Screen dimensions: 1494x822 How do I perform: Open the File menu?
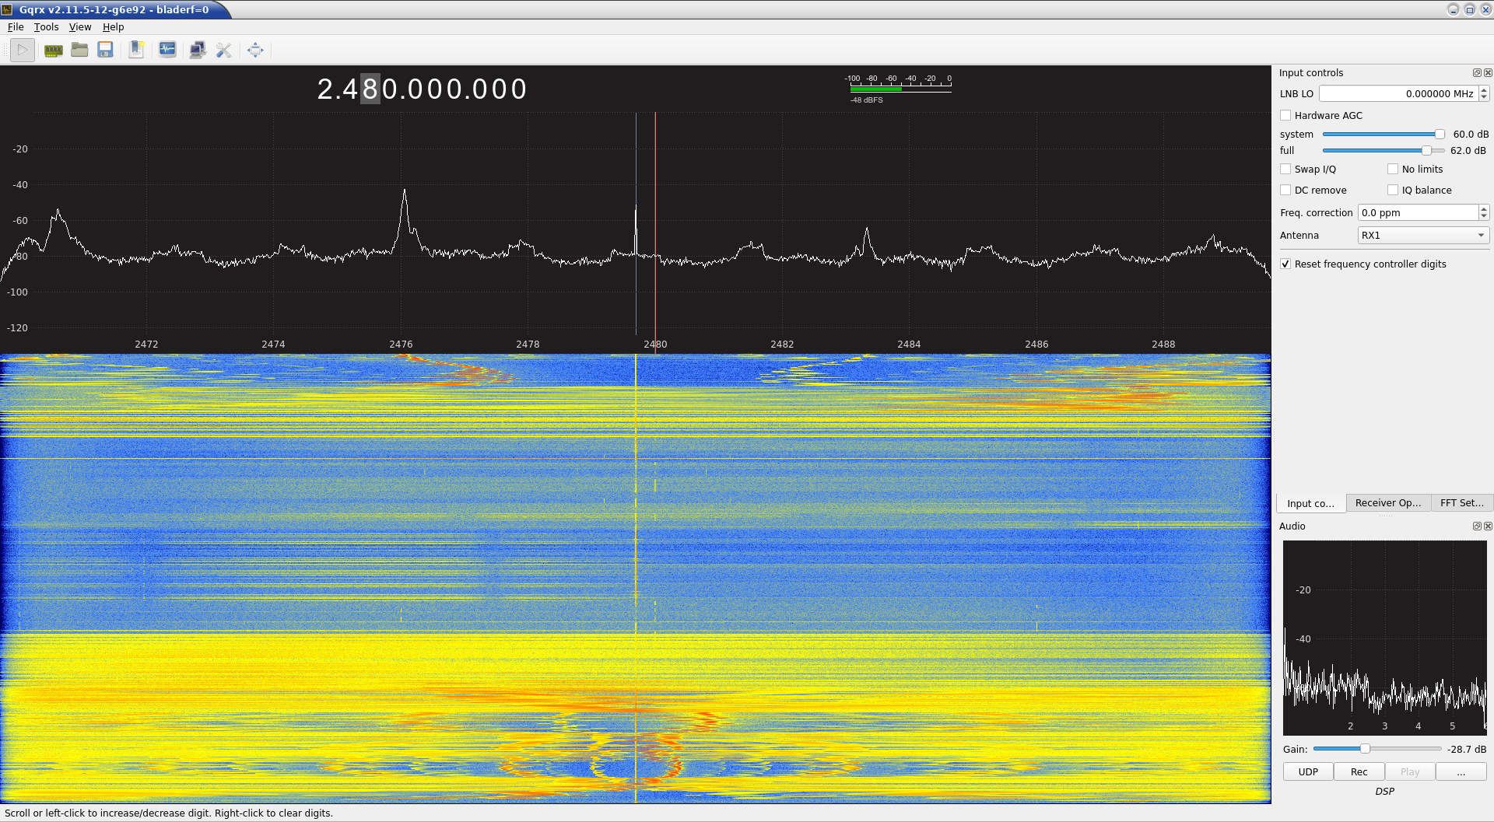16,26
